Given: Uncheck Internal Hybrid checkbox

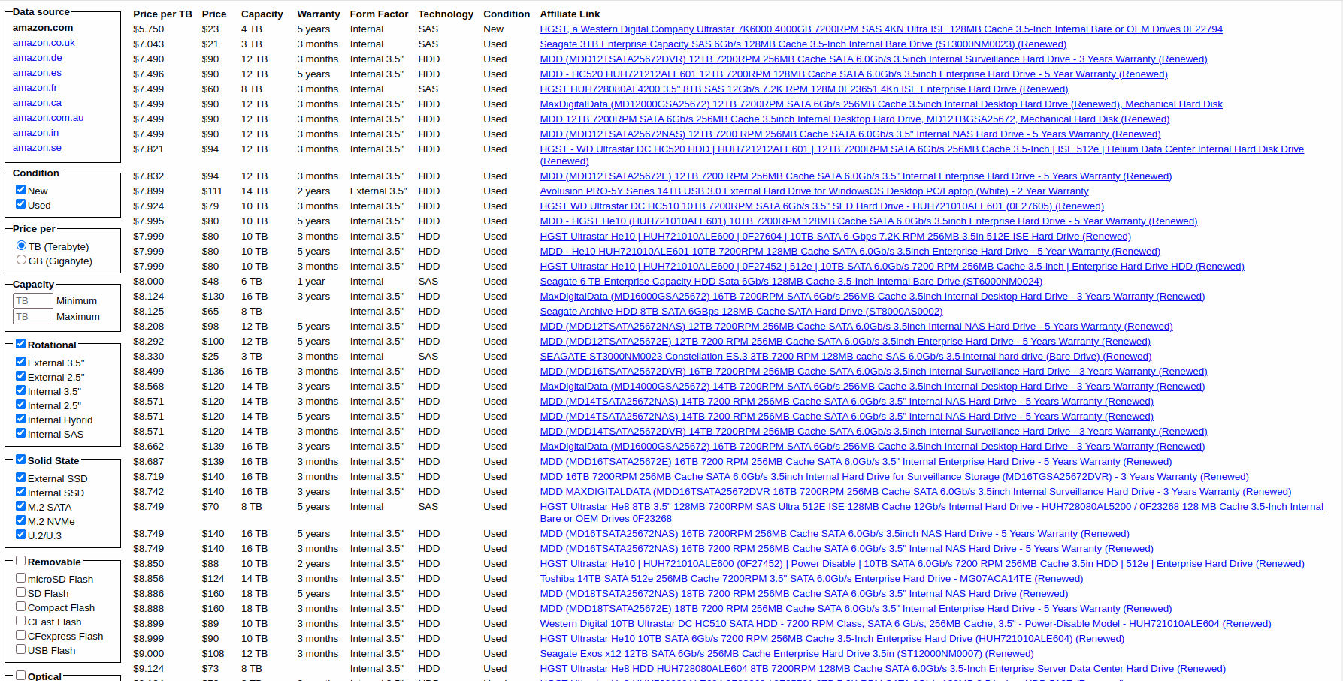Looking at the screenshot, I should point(21,419).
